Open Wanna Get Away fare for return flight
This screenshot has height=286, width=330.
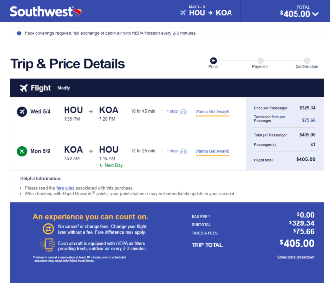tap(212, 151)
